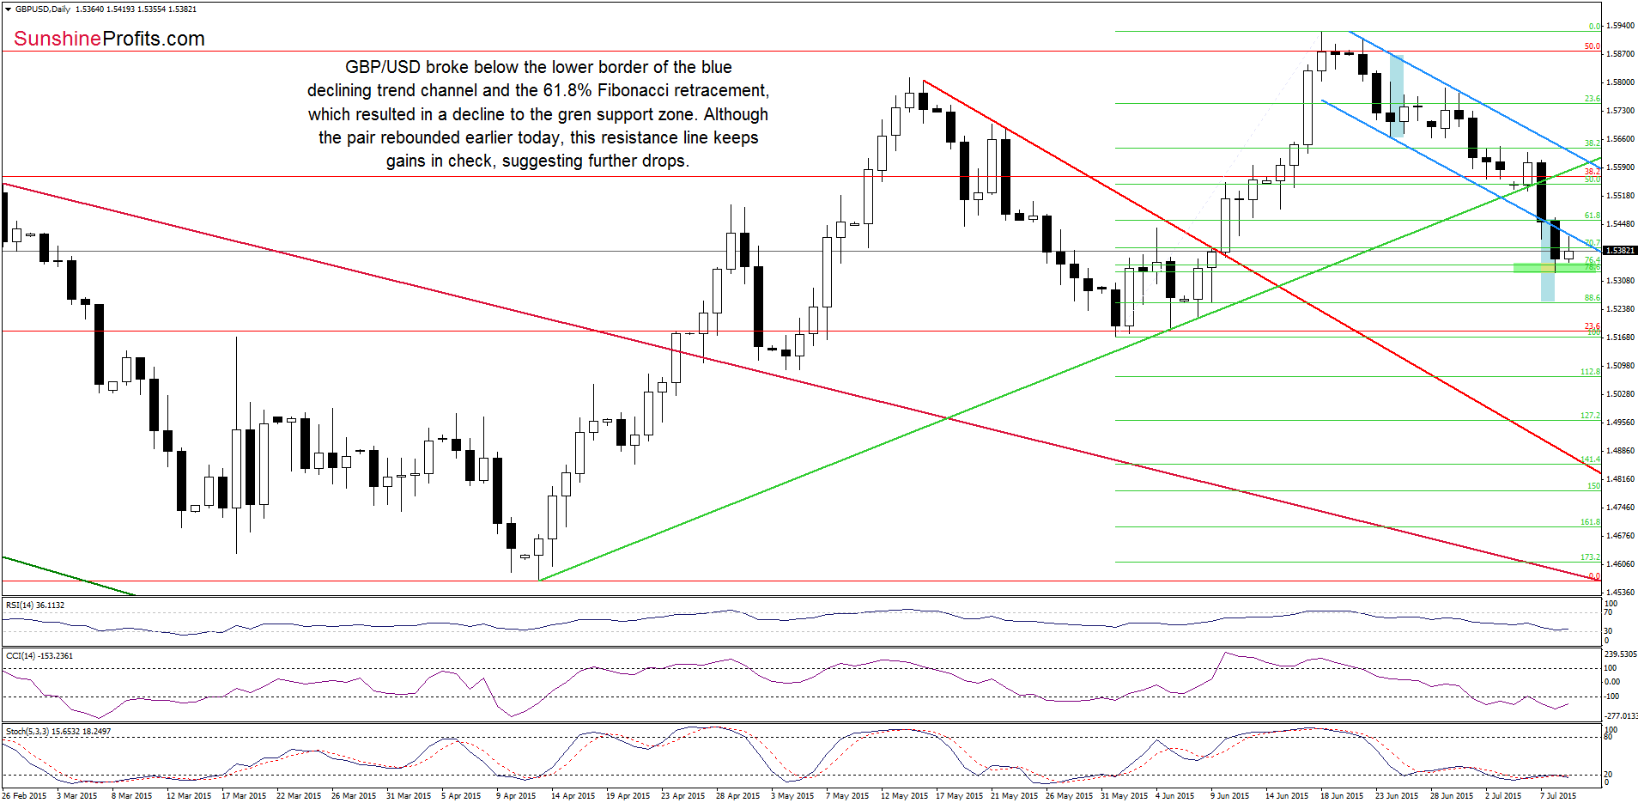Screen dimensions: 1638x803
Task: Click the RSI scale value 70
Action: [x=1609, y=612]
